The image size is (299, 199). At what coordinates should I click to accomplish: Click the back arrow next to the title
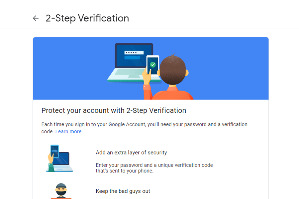click(36, 18)
